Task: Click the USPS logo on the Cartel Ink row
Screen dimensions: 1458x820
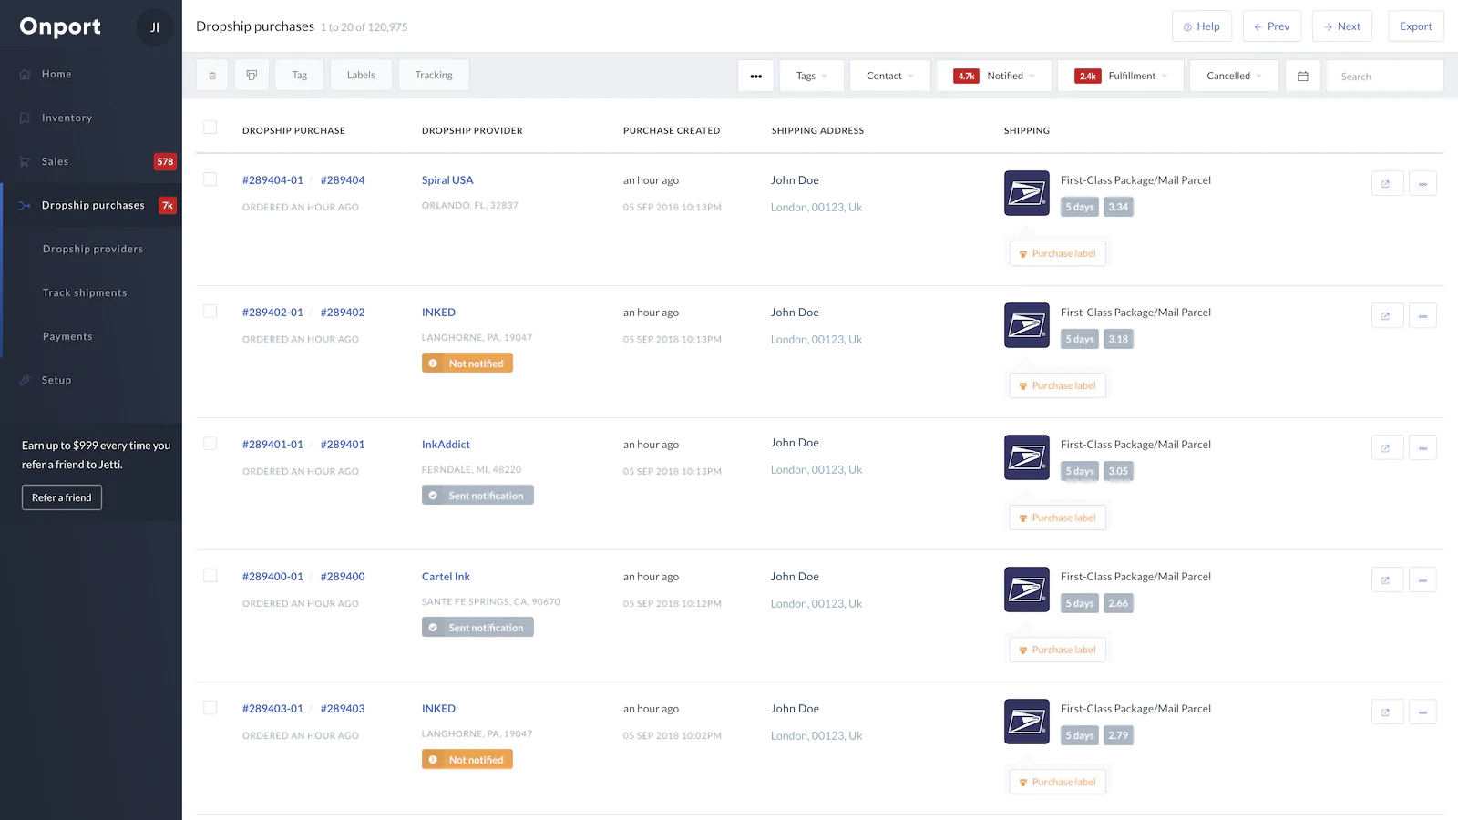Action: 1026,589
